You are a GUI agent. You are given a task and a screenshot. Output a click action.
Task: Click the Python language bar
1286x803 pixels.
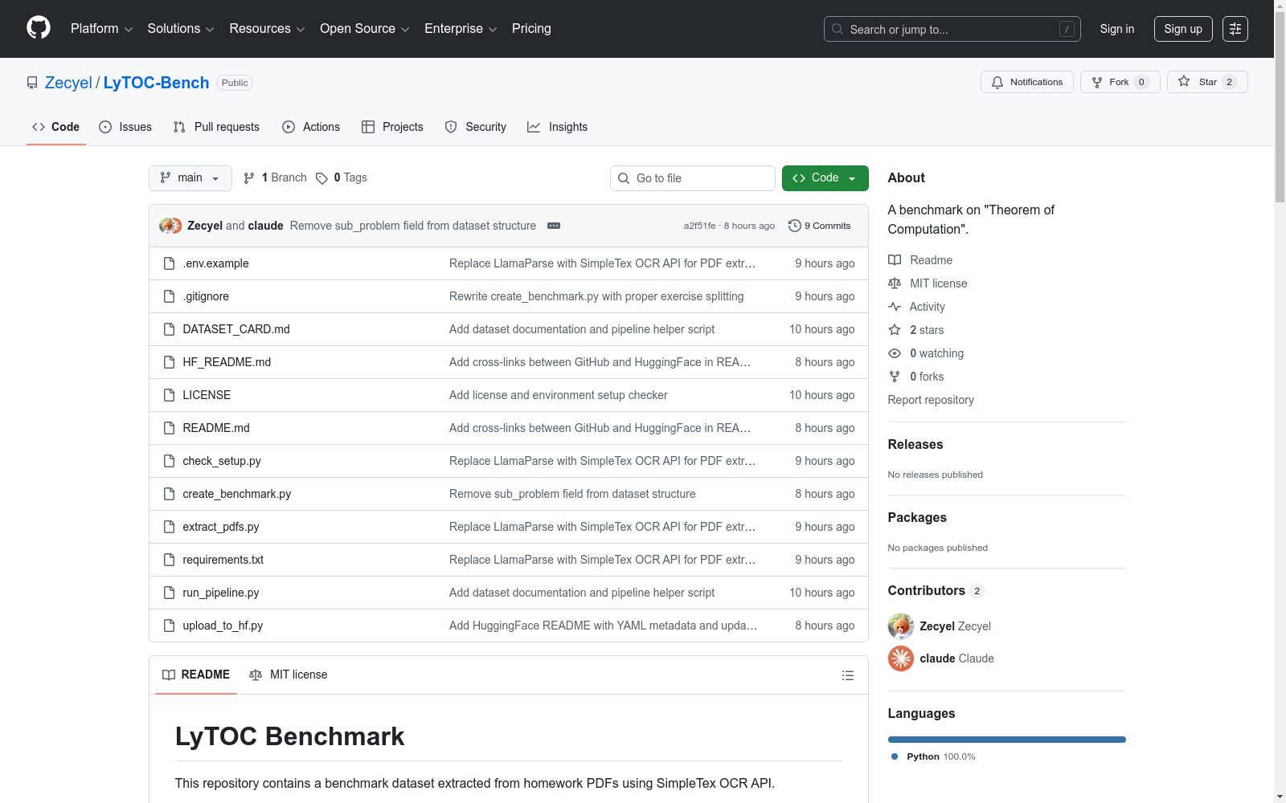click(1007, 740)
